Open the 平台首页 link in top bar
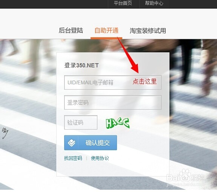This screenshot has height=192, width=217. [x=123, y=3]
